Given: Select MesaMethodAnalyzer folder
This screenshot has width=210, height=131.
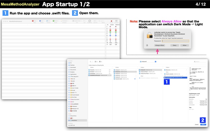Looking at the screenshot, I should (x=100, y=75).
